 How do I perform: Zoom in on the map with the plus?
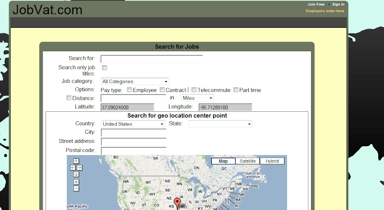click(x=76, y=182)
